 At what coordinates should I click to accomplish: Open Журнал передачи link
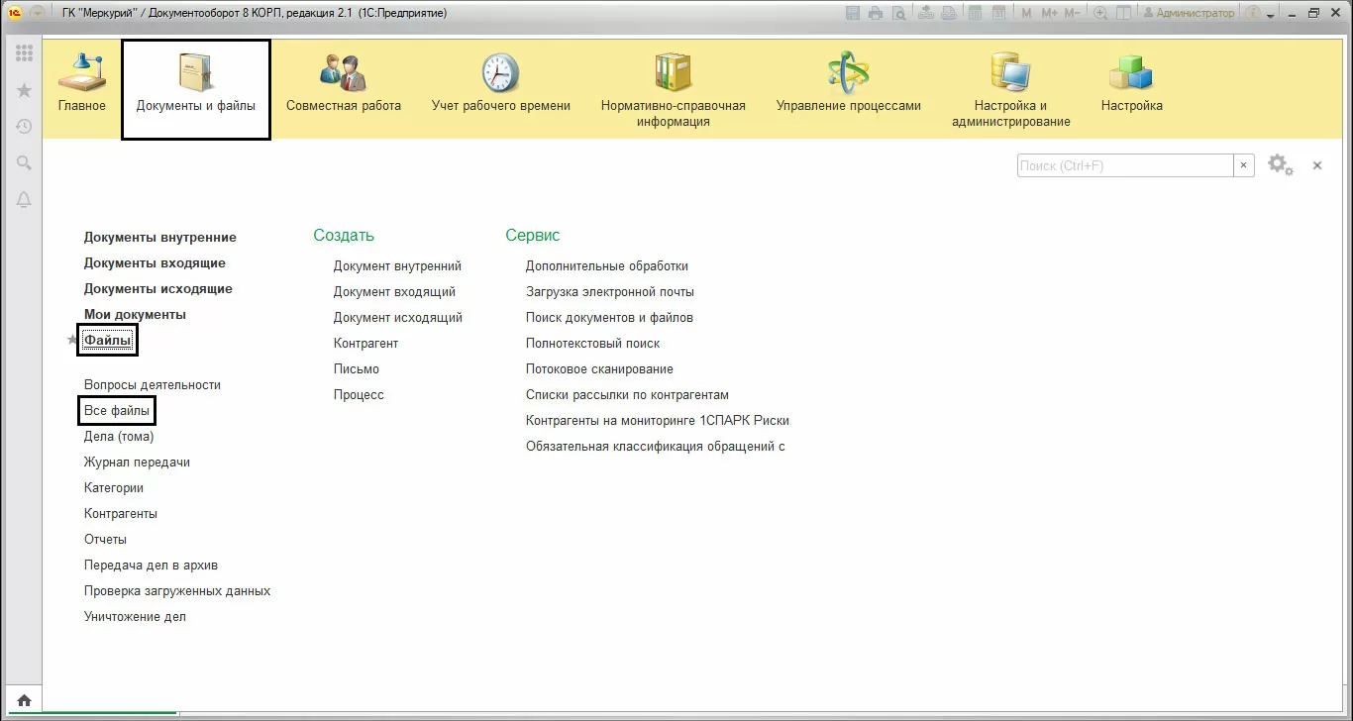click(137, 462)
